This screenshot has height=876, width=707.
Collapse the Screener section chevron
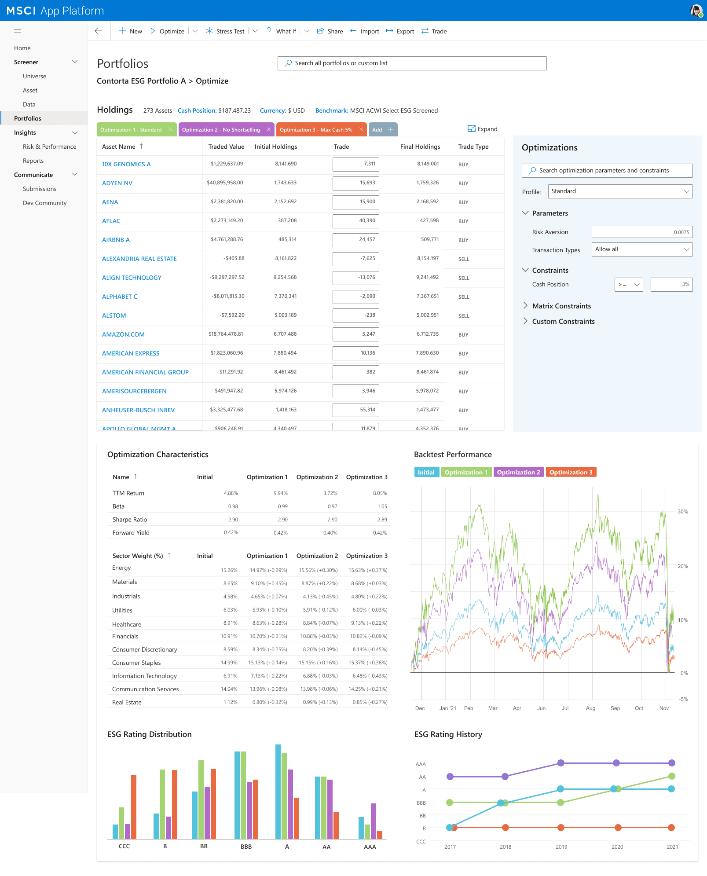tap(75, 62)
